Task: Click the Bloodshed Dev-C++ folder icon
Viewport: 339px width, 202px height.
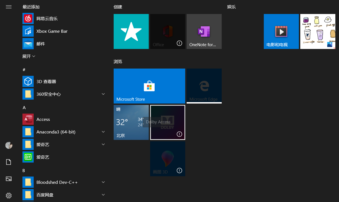Action: click(x=28, y=182)
